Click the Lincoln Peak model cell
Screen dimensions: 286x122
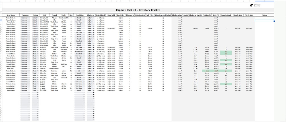click(64, 48)
